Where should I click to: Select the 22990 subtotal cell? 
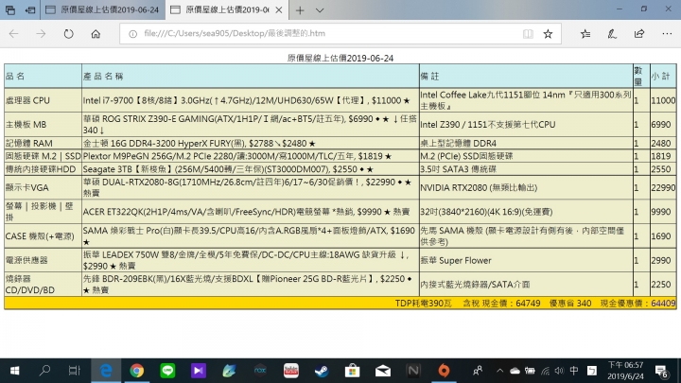tap(663, 187)
